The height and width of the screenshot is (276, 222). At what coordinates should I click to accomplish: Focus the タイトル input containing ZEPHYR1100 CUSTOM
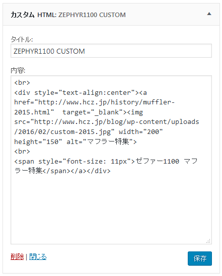point(111,51)
